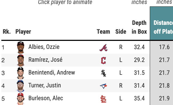
Task: Open Andrew Benintendi headshot photo
Action: [21, 73]
